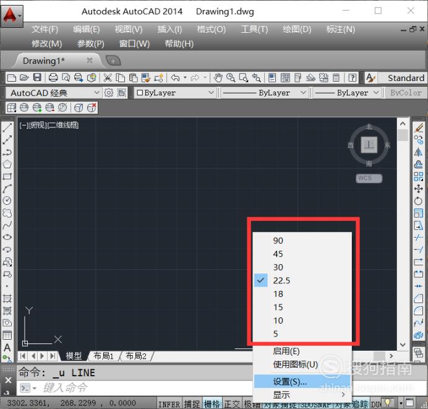Click the Explode tool icon
Screen dimensions: 428x409
coord(419,335)
